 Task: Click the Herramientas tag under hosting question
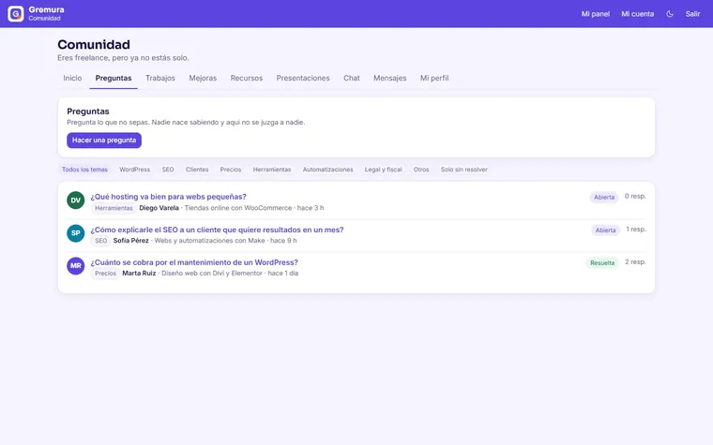(x=114, y=208)
